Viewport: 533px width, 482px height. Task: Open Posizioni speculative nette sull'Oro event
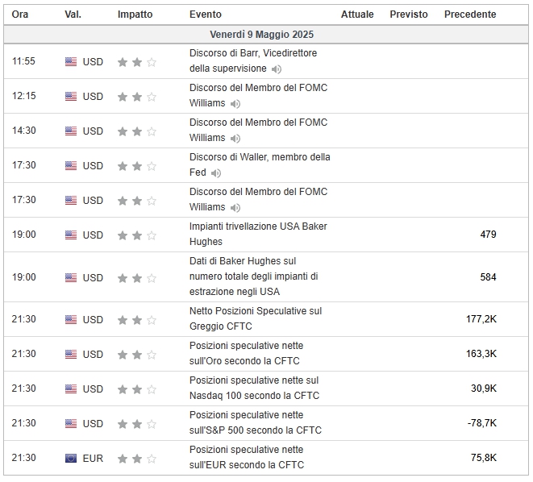click(x=246, y=353)
